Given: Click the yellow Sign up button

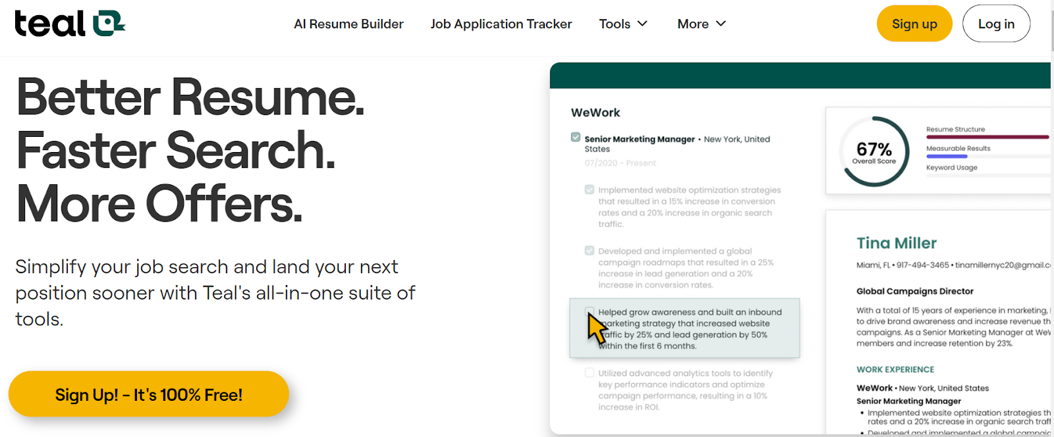Looking at the screenshot, I should pyautogui.click(x=914, y=24).
